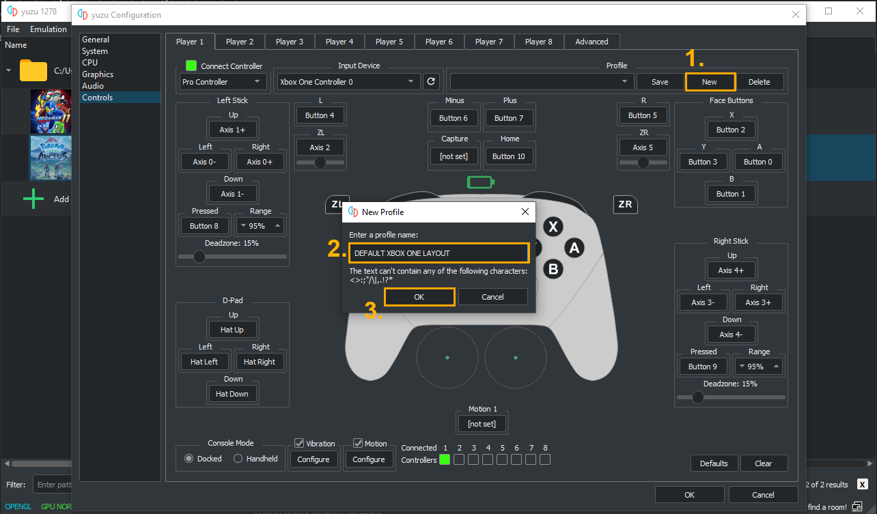Screen dimensions: 877x514
Task: Select the Handheld console mode
Action: (x=238, y=459)
